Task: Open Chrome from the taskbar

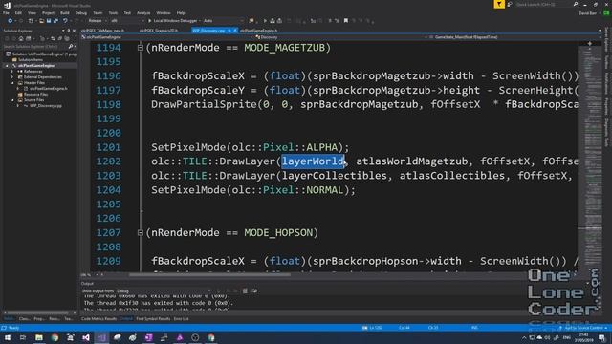Action: point(55,337)
